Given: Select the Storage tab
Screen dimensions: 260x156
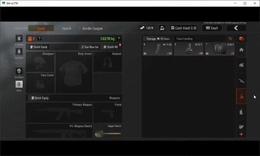Looking at the screenshot, I should 158,39.
